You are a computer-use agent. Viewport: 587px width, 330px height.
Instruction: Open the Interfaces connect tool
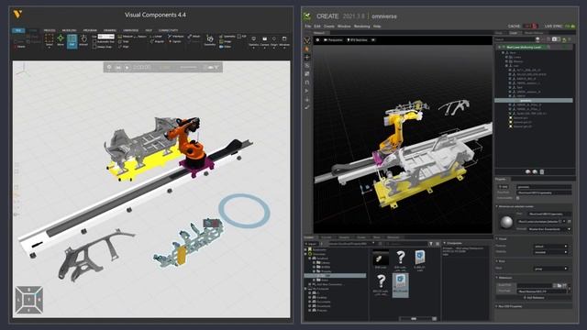[175, 37]
